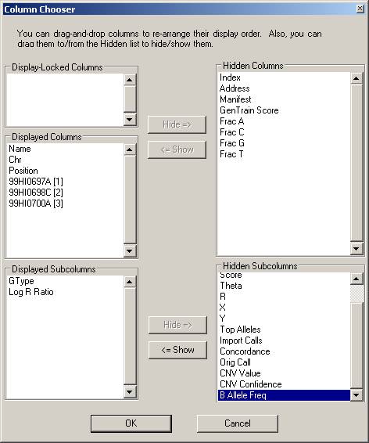Click the scroll down arrow in Hidden Subcolumns
Screen dimensions: 369x443
point(356,394)
